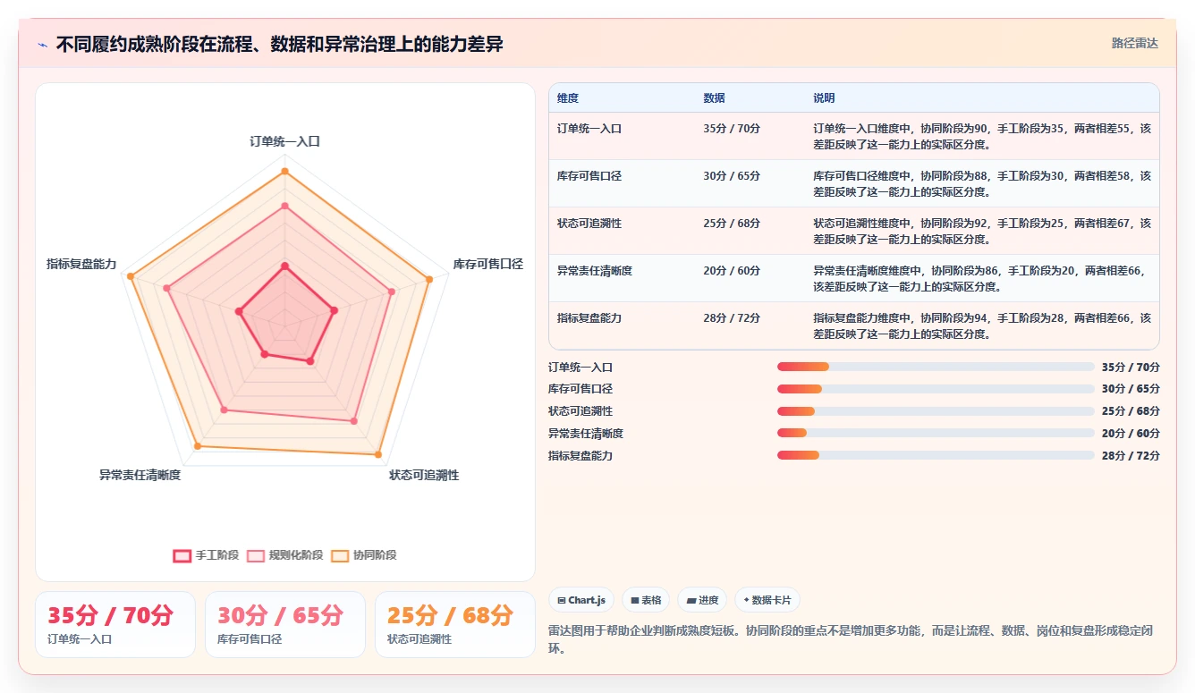Image resolution: width=1195 pixels, height=693 pixels.
Task: Select the 指标复盘能力 table row name
Action: 589,318
